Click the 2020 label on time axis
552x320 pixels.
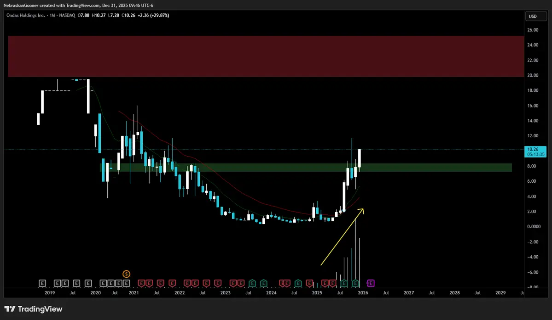pos(95,292)
